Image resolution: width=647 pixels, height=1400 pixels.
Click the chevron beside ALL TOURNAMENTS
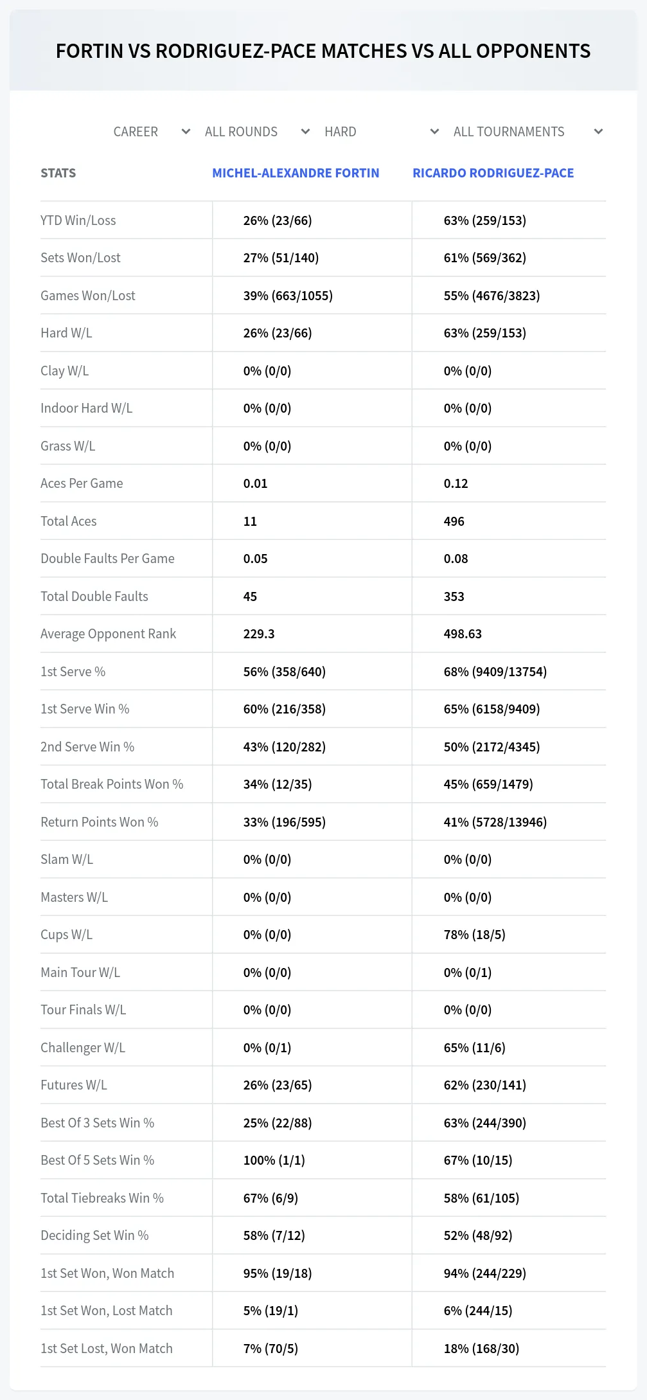pos(598,132)
